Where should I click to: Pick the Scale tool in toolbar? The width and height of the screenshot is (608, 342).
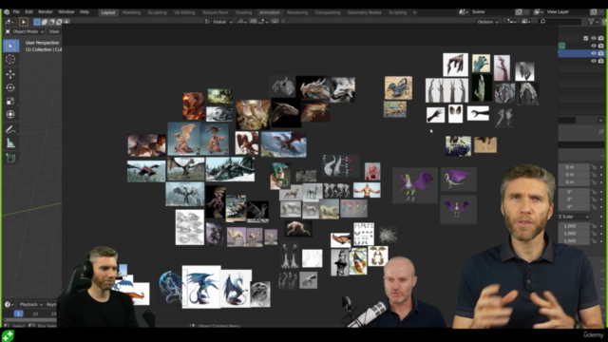(10, 102)
